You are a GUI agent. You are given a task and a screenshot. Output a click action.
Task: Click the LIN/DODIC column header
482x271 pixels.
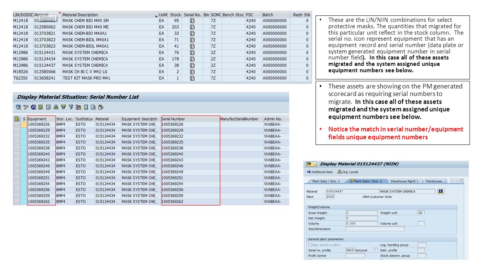click(23, 15)
